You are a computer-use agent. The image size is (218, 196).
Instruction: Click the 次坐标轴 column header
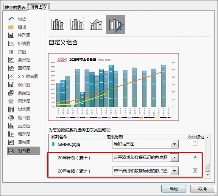pyautogui.click(x=196, y=137)
